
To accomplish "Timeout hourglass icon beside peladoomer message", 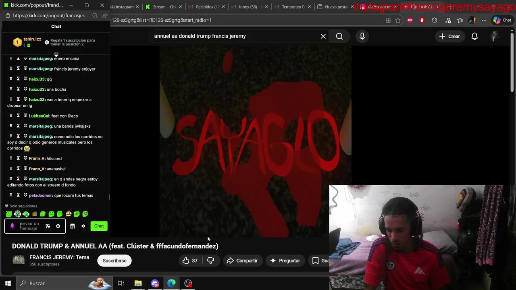I will [x=18, y=195].
